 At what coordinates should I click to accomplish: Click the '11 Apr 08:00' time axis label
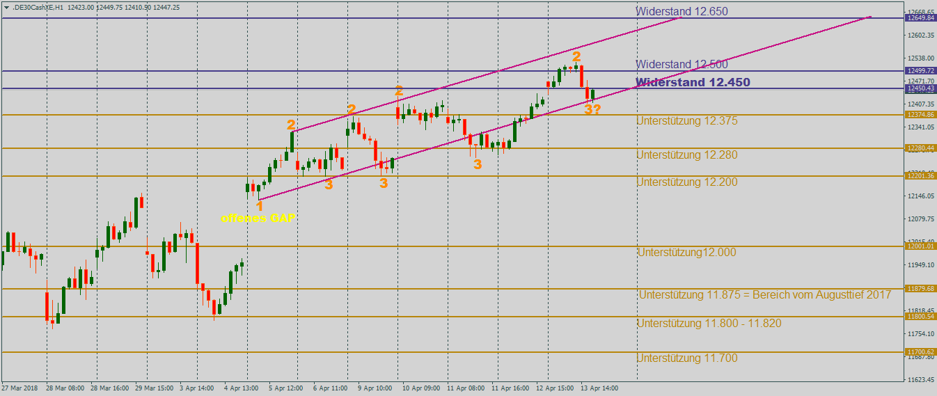[x=467, y=388]
